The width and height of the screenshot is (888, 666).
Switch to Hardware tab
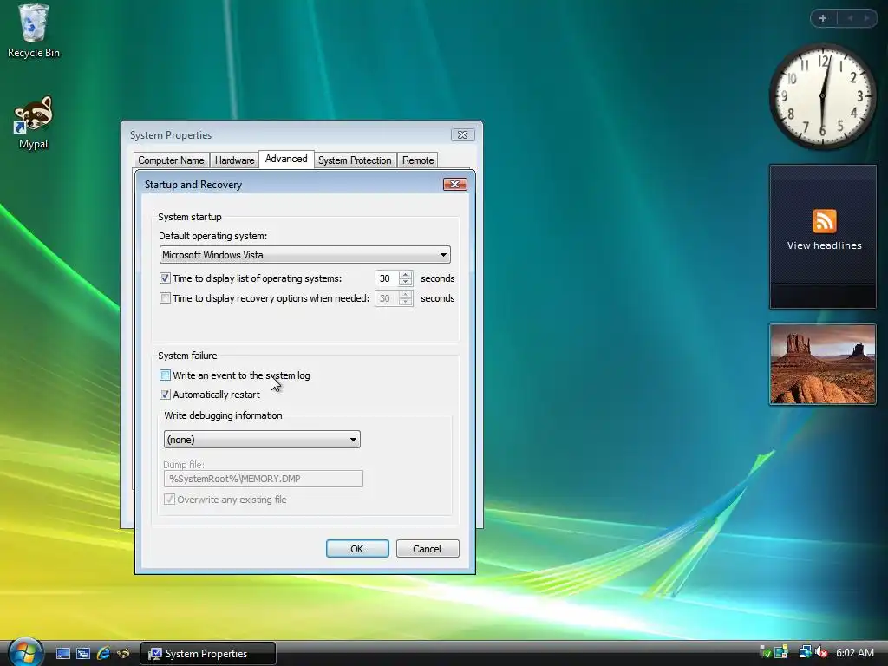pyautogui.click(x=234, y=160)
